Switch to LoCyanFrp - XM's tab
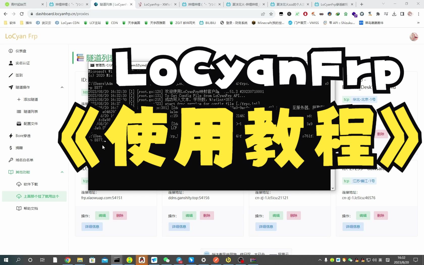The height and width of the screenshot is (265, 424). point(158,4)
